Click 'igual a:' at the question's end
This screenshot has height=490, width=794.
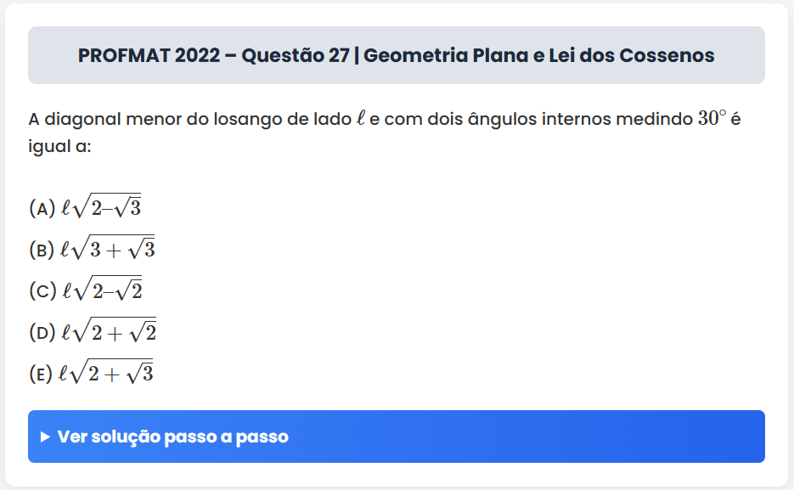point(59,147)
